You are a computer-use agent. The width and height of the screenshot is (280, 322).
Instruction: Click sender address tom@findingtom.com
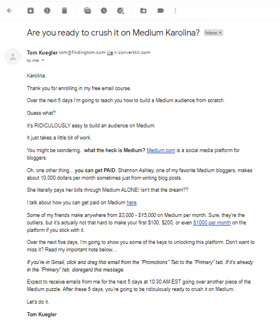(82, 53)
